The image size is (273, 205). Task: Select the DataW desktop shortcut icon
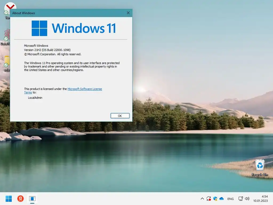click(5, 37)
